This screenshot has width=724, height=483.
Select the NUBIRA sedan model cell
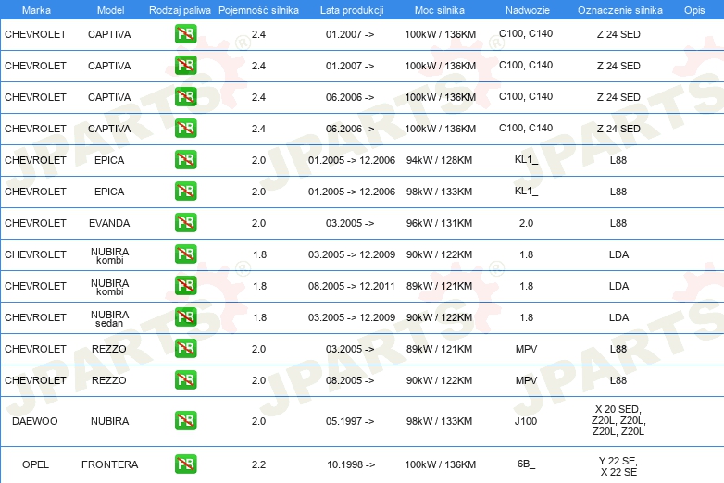[x=109, y=319]
